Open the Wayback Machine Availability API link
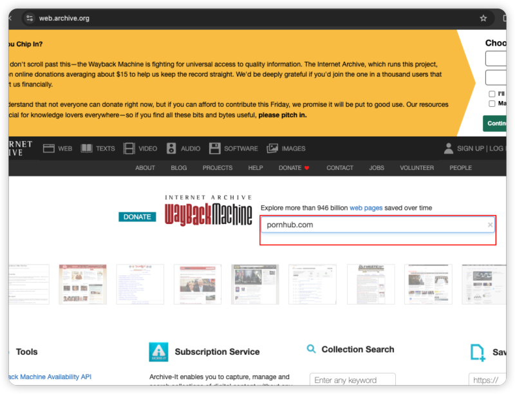This screenshot has height=394, width=515. pyautogui.click(x=50, y=377)
